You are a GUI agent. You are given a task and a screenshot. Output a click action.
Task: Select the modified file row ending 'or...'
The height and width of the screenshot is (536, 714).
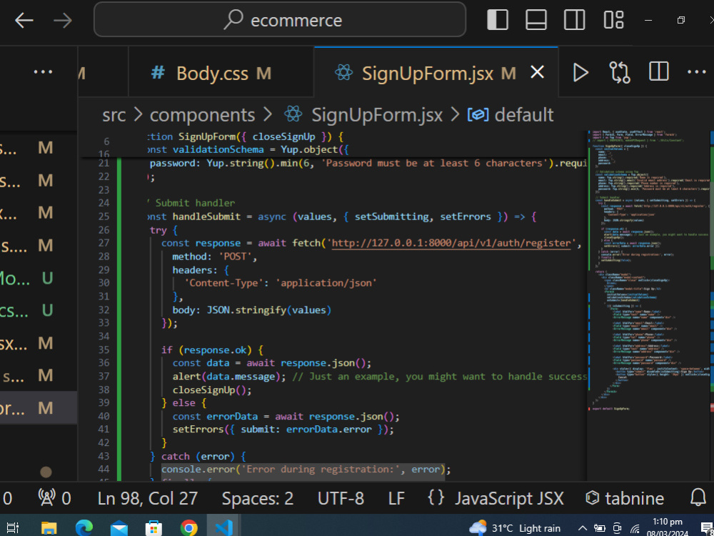(39, 408)
